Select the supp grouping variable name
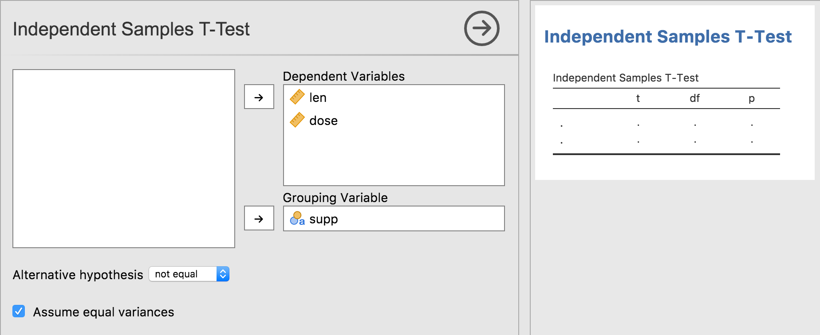The image size is (820, 335). point(323,219)
